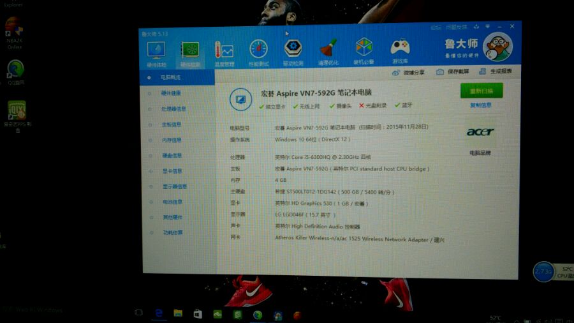Open the 清理优化 cleanup broom icon
The height and width of the screenshot is (323, 574).
pos(328,52)
